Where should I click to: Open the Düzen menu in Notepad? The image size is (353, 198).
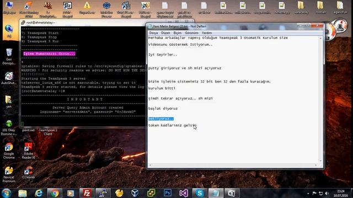pyautogui.click(x=165, y=33)
